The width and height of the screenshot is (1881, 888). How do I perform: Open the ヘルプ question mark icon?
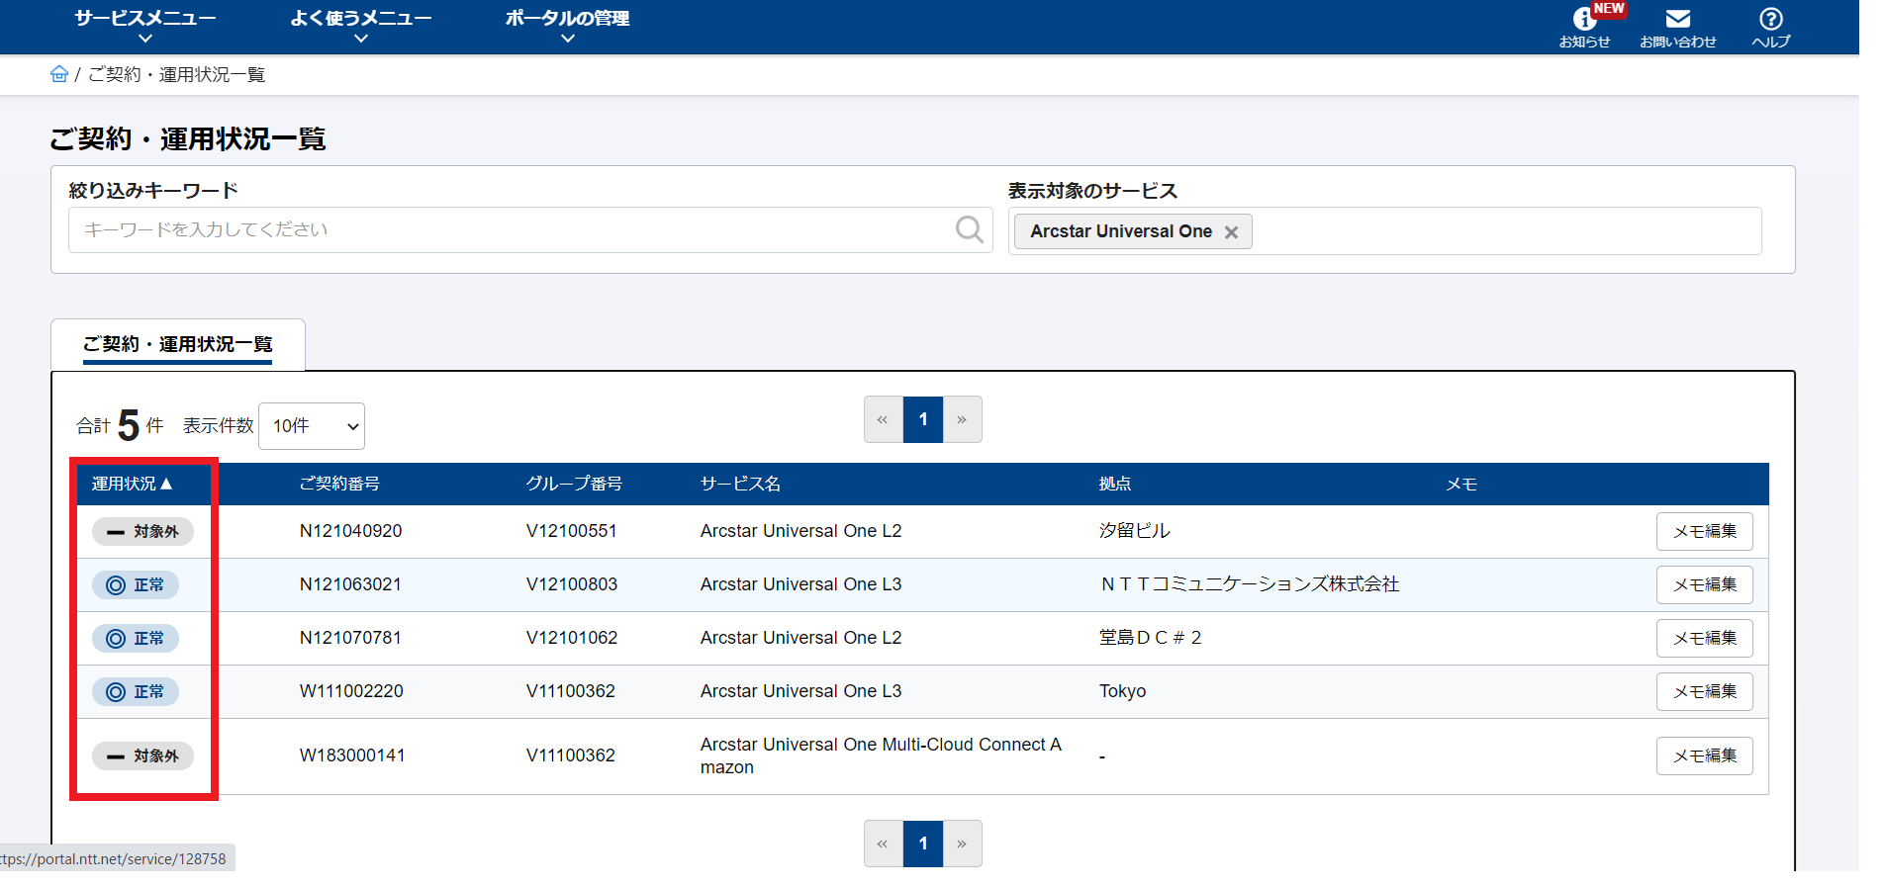click(x=1770, y=28)
